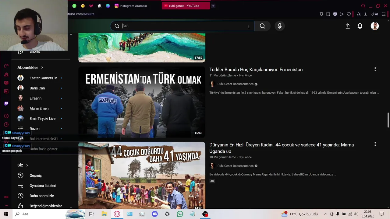Show hidden system tray icons chevron
The height and width of the screenshot is (219, 390).
[325, 214]
